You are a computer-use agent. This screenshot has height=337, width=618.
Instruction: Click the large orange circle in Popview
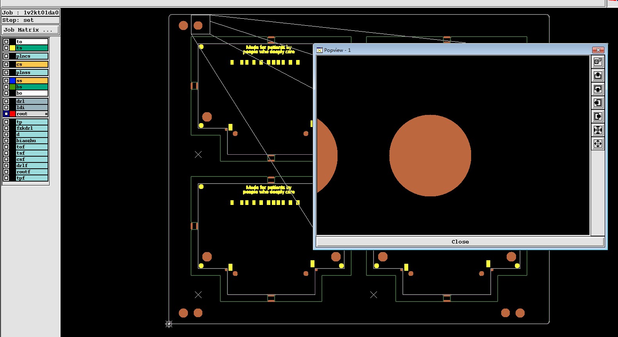click(x=430, y=155)
